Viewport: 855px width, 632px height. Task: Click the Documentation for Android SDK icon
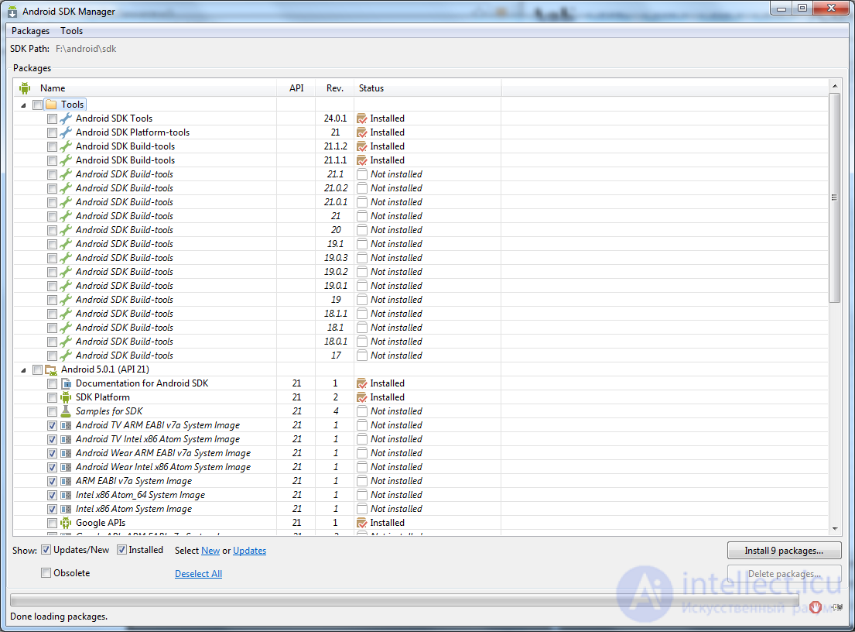66,383
